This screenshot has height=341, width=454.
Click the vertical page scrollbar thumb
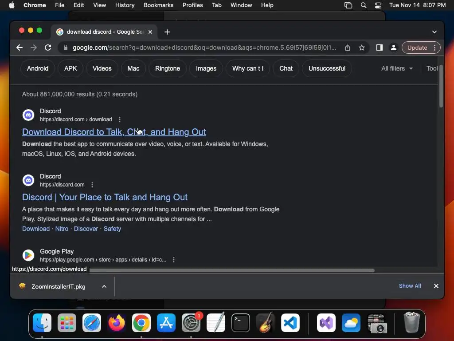pyautogui.click(x=441, y=87)
